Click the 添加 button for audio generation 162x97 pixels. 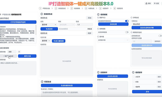[x=89, y=18]
